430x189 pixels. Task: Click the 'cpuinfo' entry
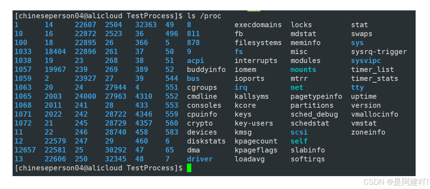[x=202, y=114]
